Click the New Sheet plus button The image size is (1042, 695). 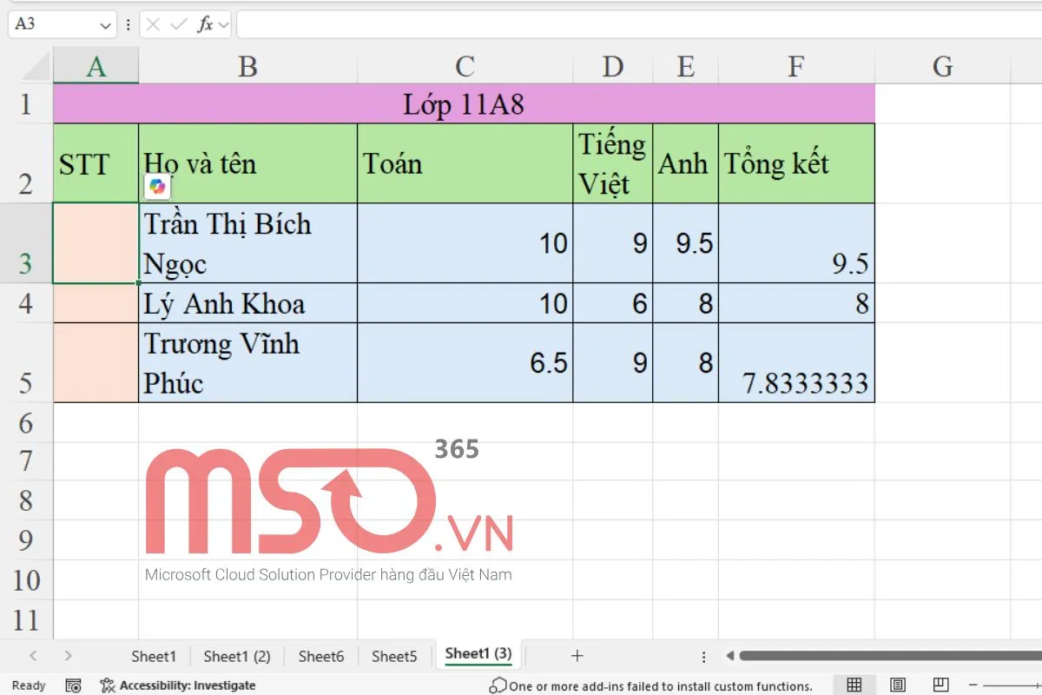coord(576,655)
